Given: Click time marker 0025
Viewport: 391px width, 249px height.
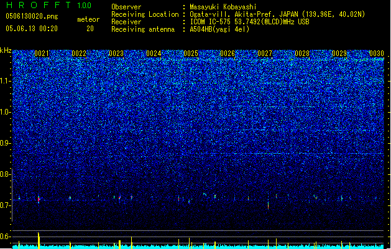Looking at the screenshot, I should [191, 54].
